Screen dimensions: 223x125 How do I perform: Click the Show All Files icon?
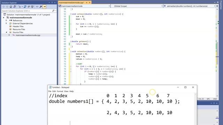tap(32, 7)
